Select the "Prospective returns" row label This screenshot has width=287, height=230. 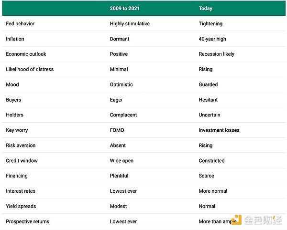click(x=27, y=222)
